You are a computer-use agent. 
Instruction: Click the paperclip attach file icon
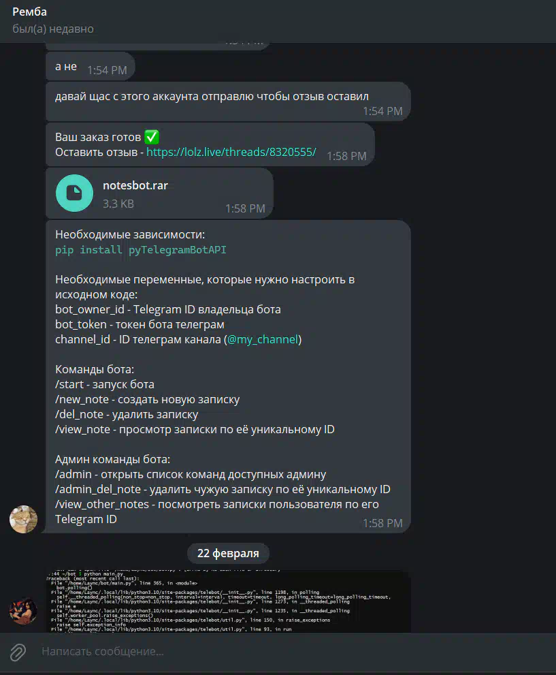(18, 653)
